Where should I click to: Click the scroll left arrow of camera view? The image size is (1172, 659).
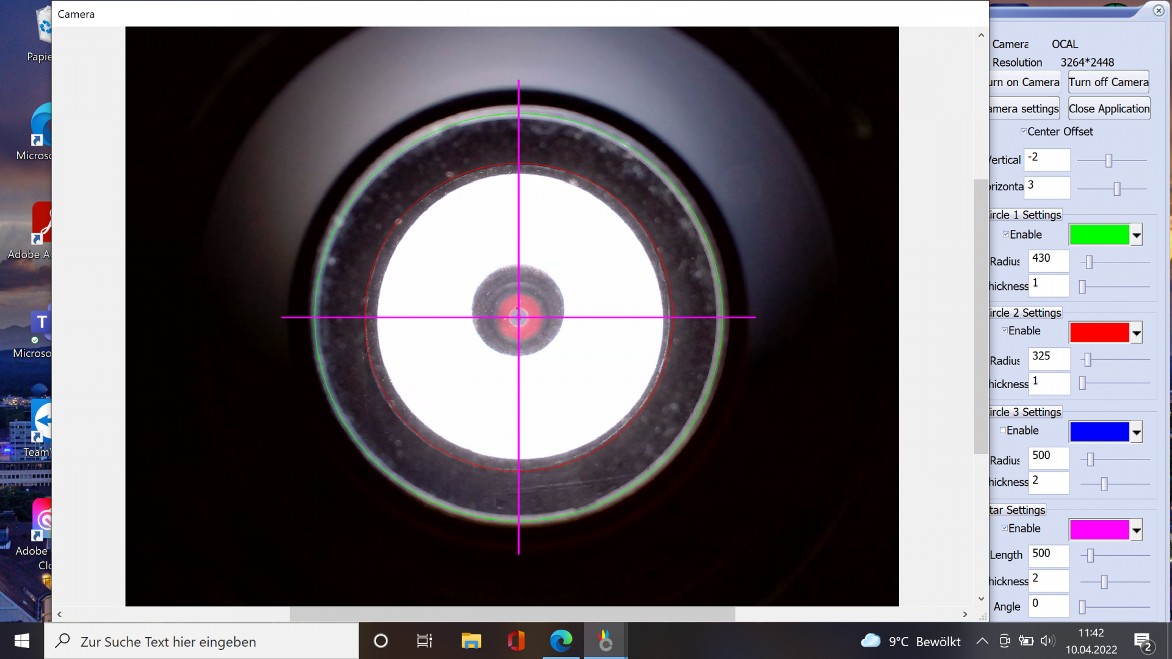coord(59,614)
